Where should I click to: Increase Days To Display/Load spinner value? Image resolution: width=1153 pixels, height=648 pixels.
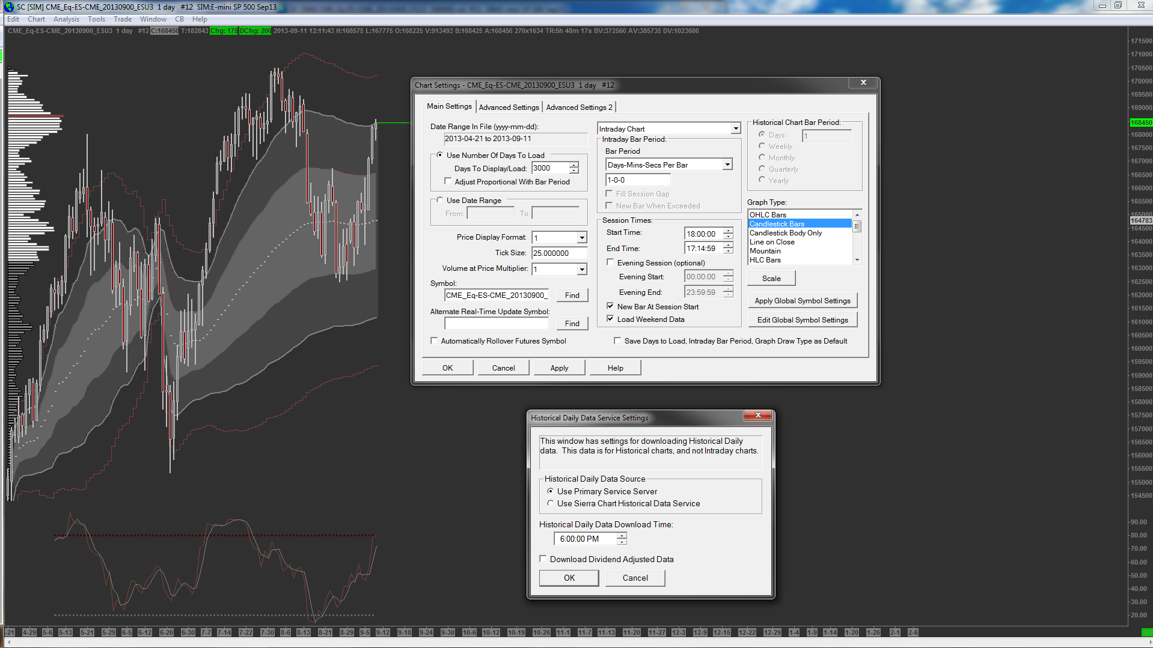(574, 165)
